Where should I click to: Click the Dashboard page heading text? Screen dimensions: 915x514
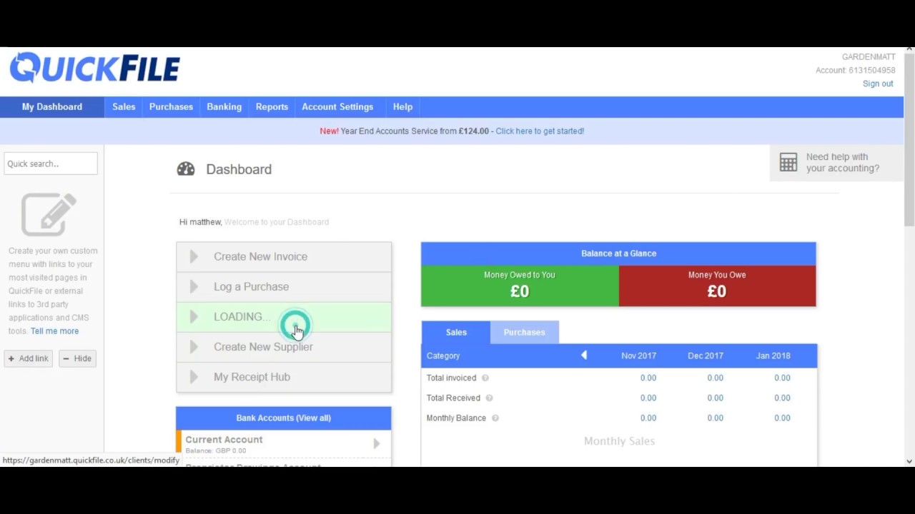point(239,169)
